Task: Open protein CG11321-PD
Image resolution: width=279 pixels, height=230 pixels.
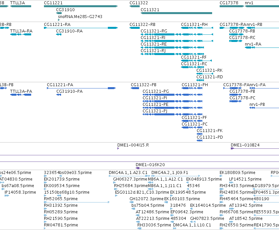Action: point(209,137)
